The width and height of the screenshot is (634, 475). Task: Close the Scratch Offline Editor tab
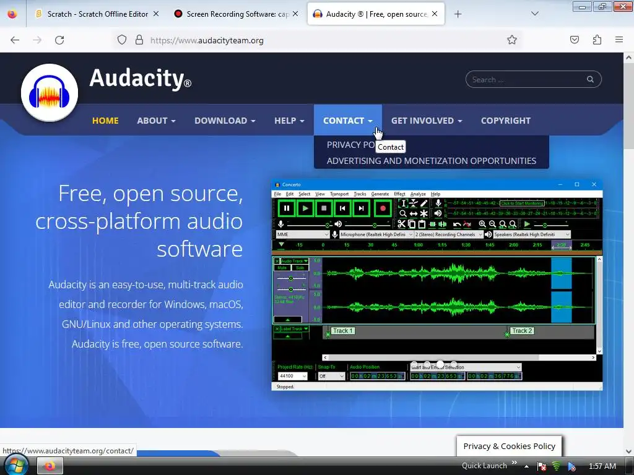pyautogui.click(x=156, y=14)
